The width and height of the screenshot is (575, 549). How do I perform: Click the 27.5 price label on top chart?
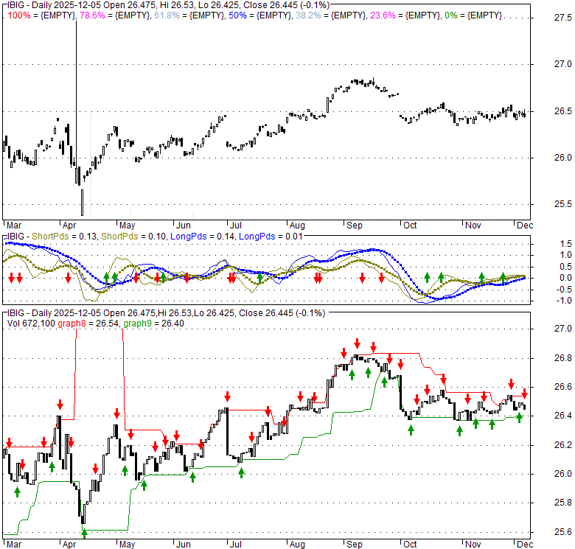pos(544,18)
